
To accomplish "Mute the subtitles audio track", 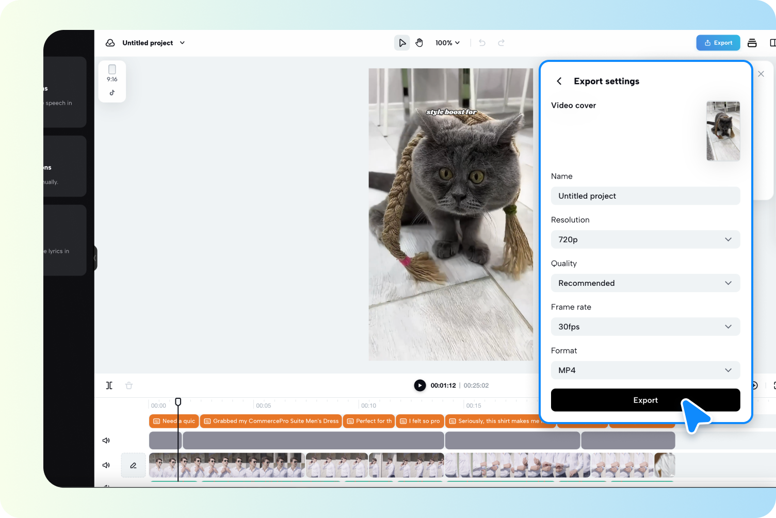I will [106, 440].
